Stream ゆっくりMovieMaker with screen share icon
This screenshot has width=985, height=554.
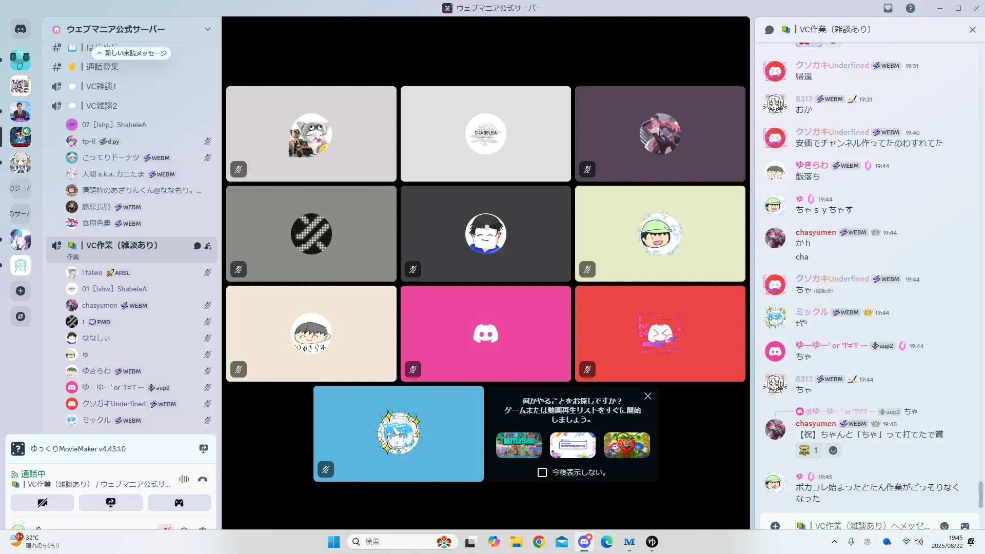tap(204, 449)
